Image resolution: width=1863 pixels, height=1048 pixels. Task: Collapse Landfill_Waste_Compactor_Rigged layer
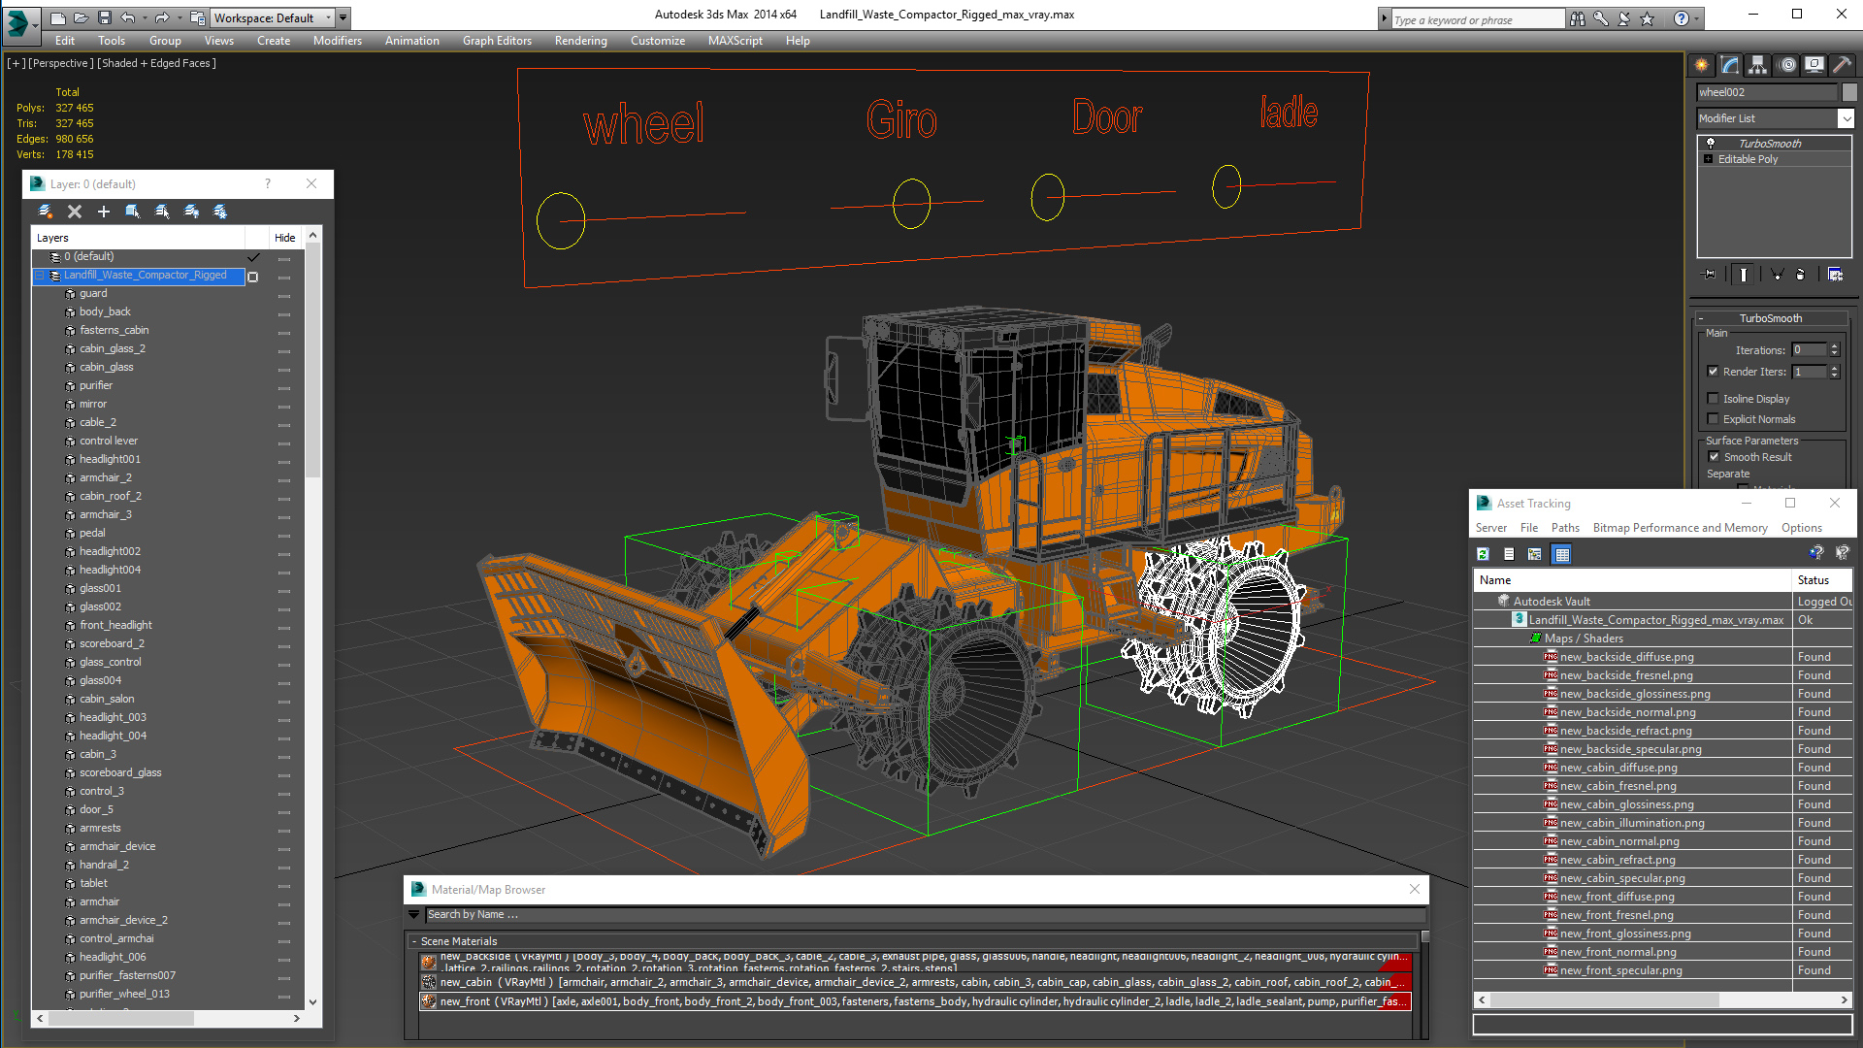(x=41, y=276)
